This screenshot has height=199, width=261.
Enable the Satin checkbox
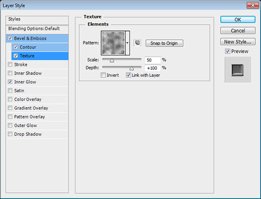point(10,90)
